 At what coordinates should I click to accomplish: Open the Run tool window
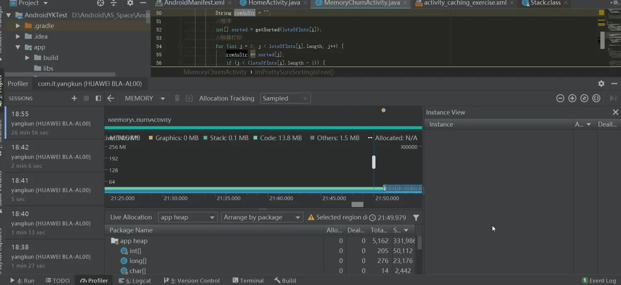(x=22, y=280)
